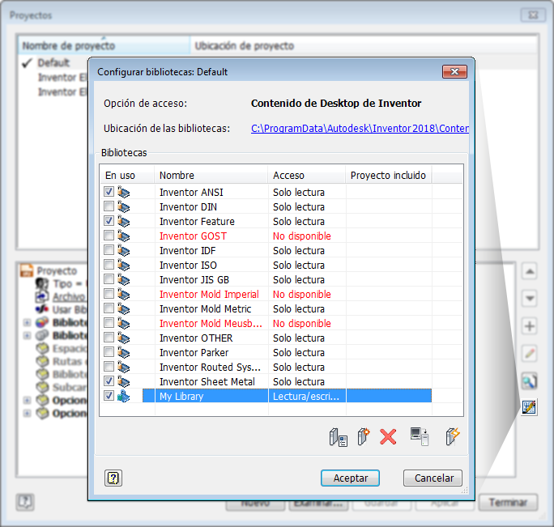The height and width of the screenshot is (527, 554).
Task: Click the red X remove library icon
Action: pos(388,437)
